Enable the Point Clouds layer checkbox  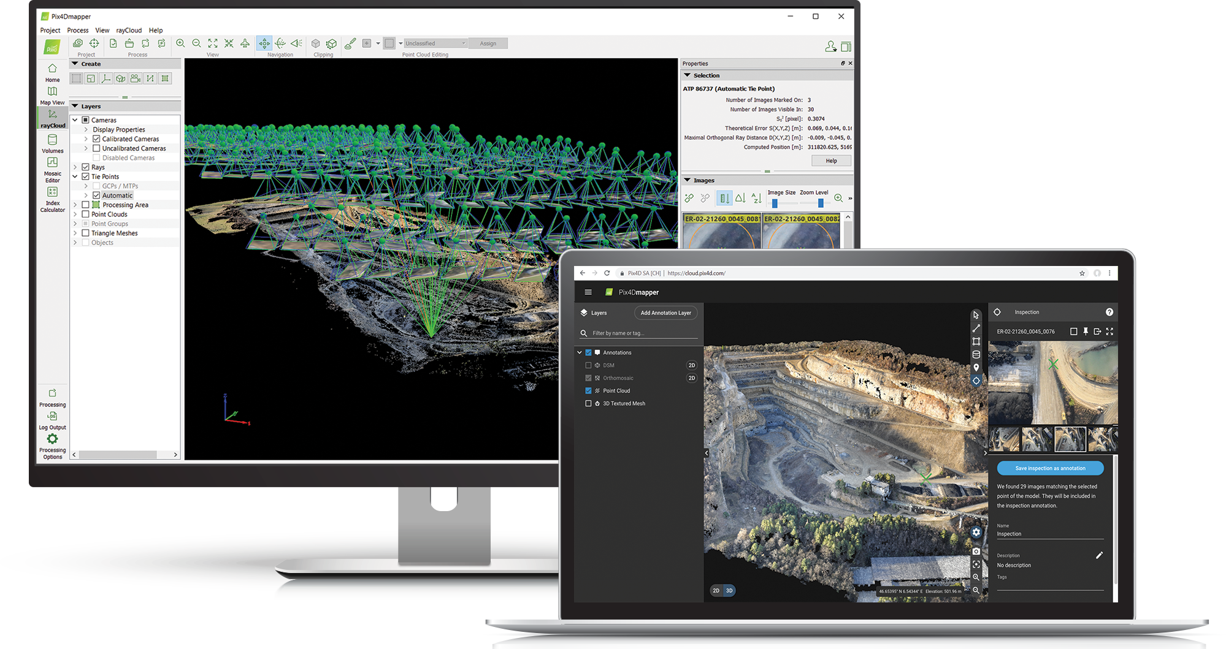[85, 214]
